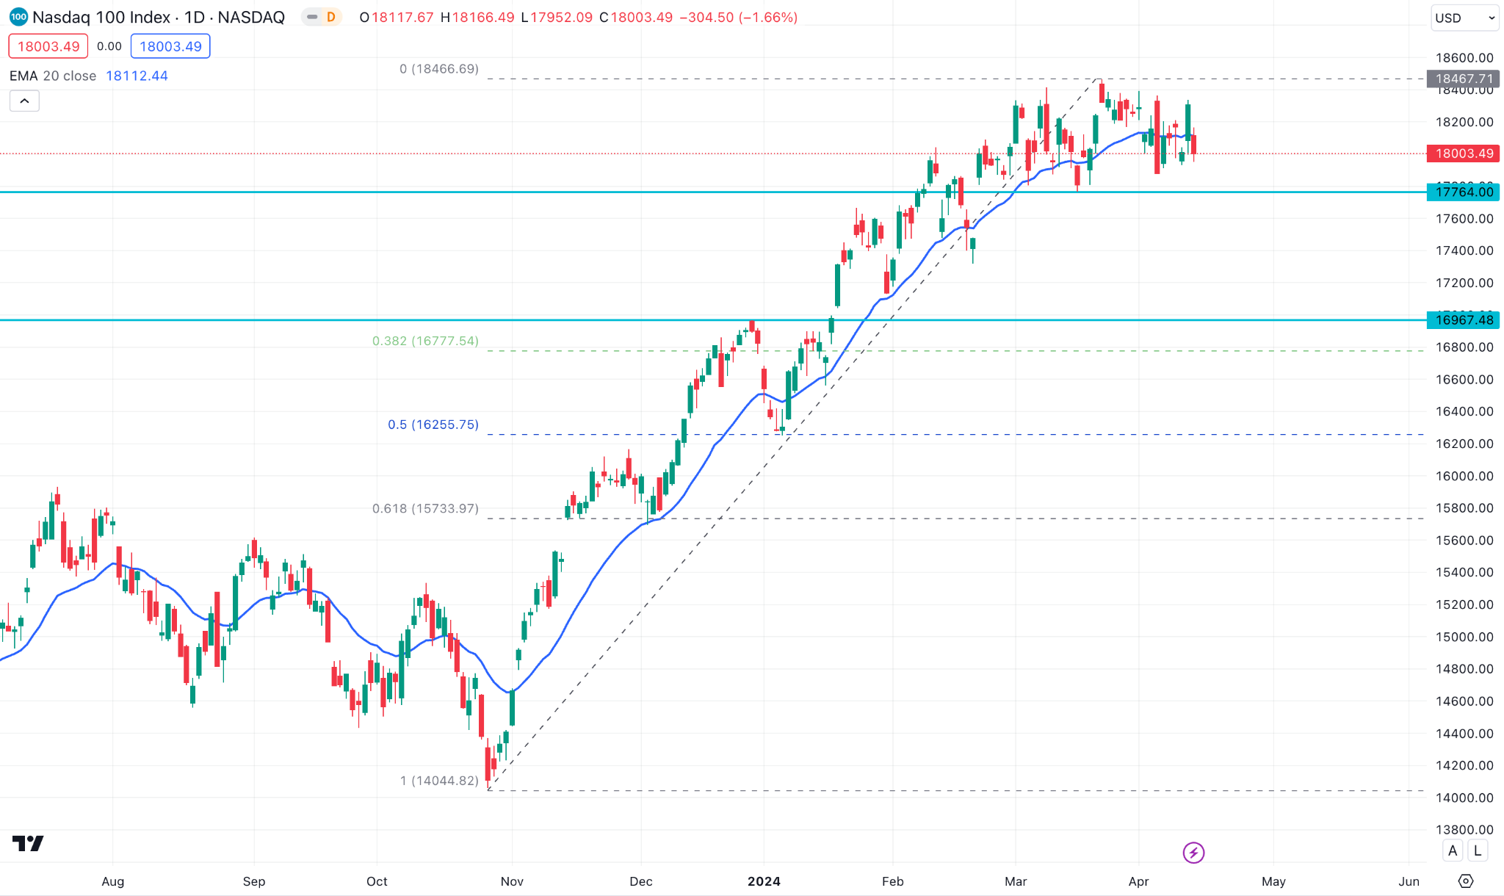1504x896 pixels.
Task: Click the 14000.00 price axis label
Action: click(x=1464, y=798)
